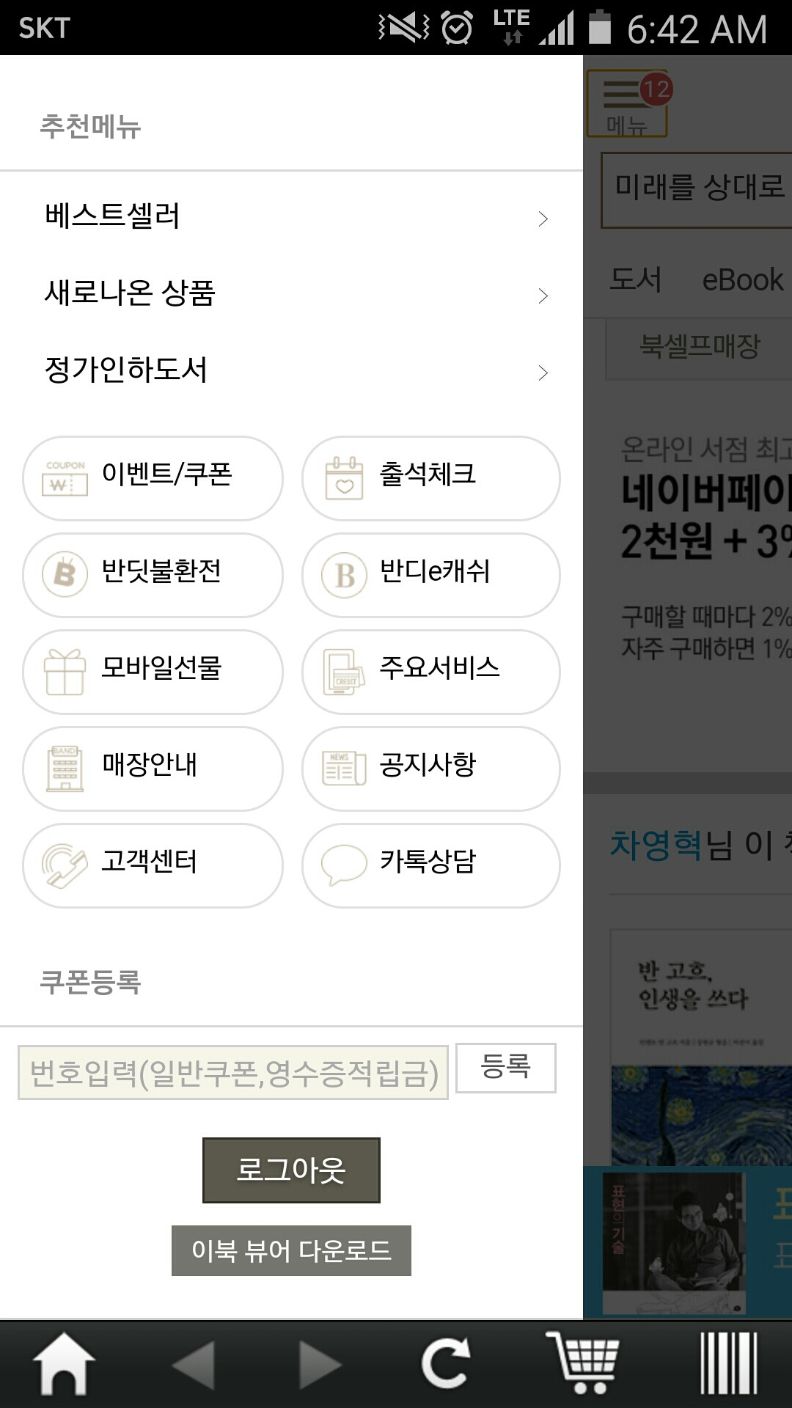
Task: Switch to the eBook tab
Action: pyautogui.click(x=742, y=280)
